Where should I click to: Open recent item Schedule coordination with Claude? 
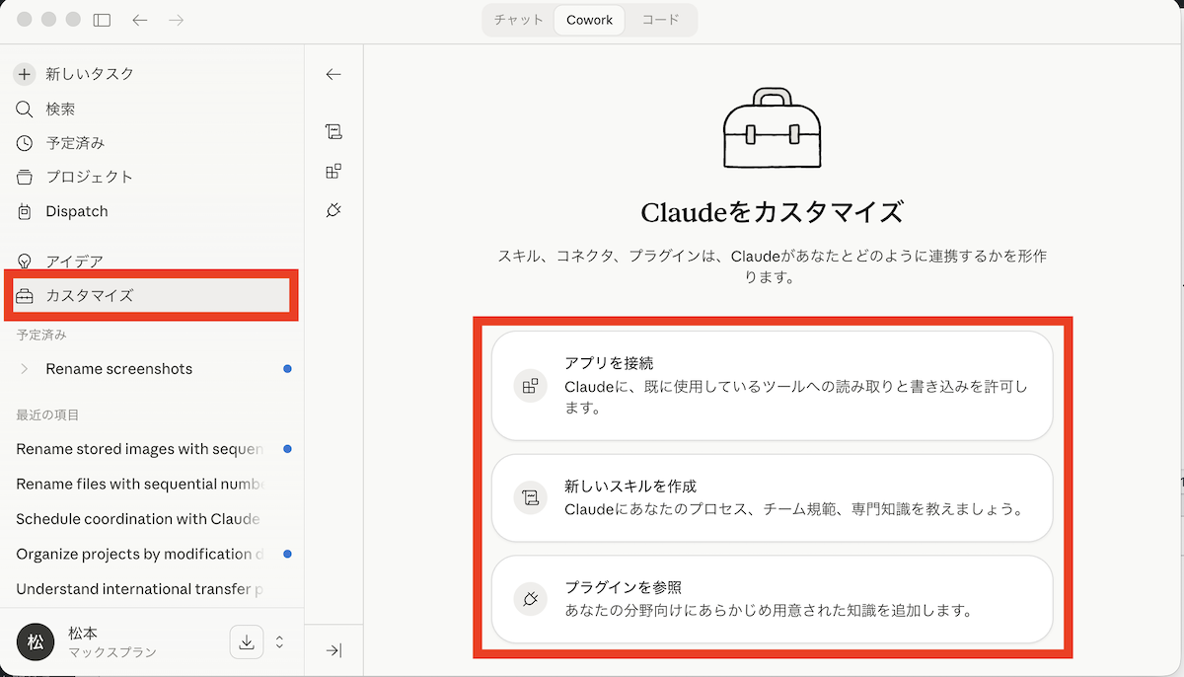click(138, 519)
